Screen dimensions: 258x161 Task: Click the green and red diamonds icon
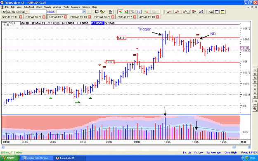146,12
